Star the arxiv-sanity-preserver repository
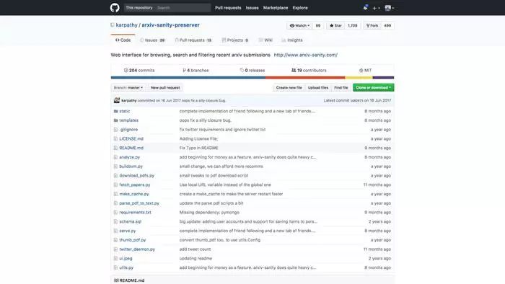505x284 pixels. pos(335,25)
